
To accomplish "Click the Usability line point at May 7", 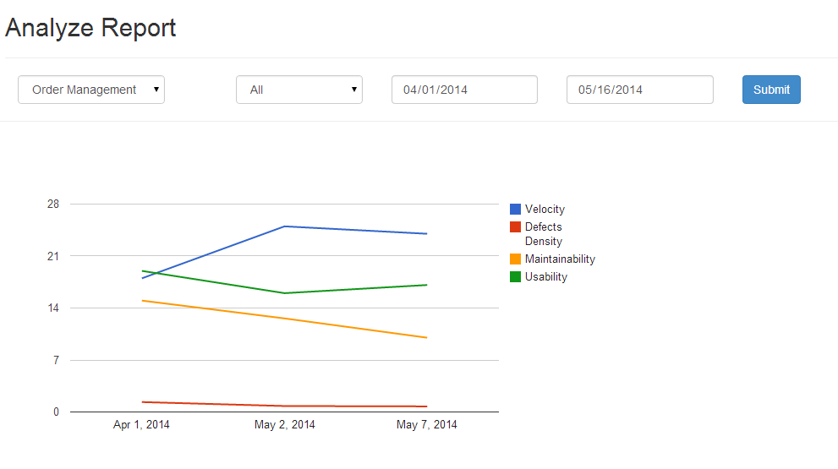I will [426, 285].
